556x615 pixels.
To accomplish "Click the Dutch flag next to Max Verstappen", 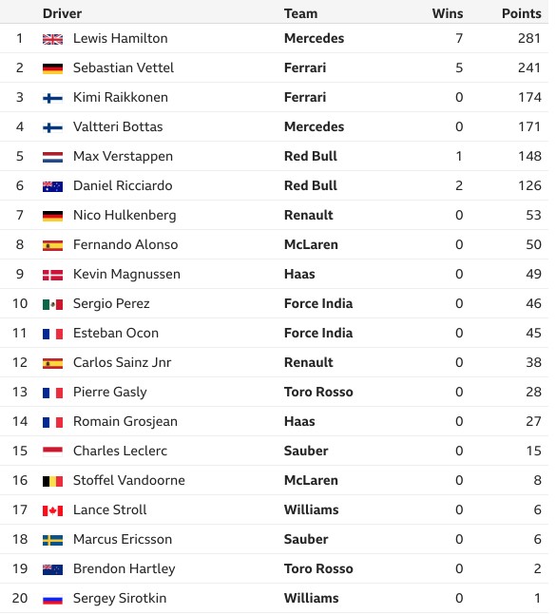I will tap(52, 157).
